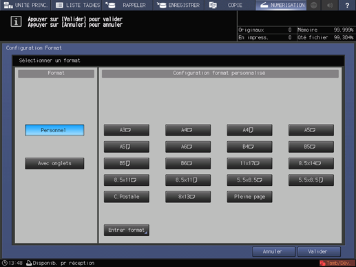The width and height of the screenshot is (356, 267).
Task: Open the RAPPELER tab
Action: tap(128, 5)
